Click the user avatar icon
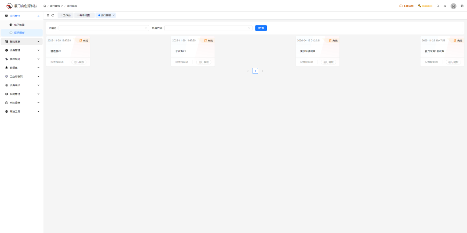The width and height of the screenshot is (467, 233). point(453,6)
